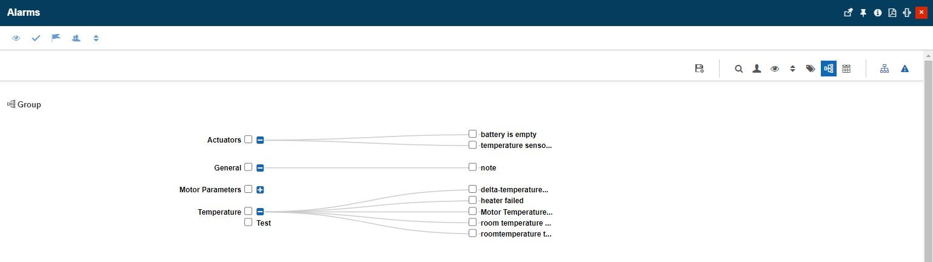933x262 pixels.
Task: Select the active tree group view tab
Action: tap(828, 69)
